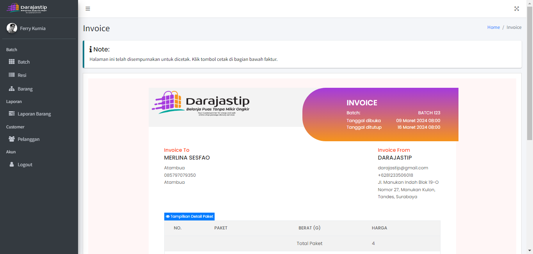Open the Laporan Barang menu item
Screen dimensions: 533x254
tap(34, 114)
